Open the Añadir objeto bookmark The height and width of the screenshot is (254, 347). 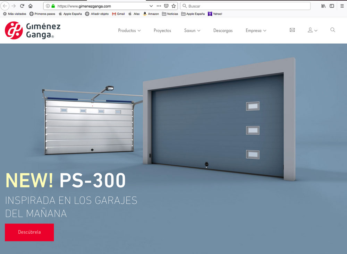97,14
